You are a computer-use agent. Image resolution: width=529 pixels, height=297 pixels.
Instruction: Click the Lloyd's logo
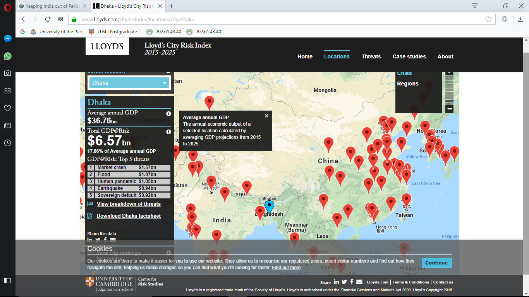point(107,46)
